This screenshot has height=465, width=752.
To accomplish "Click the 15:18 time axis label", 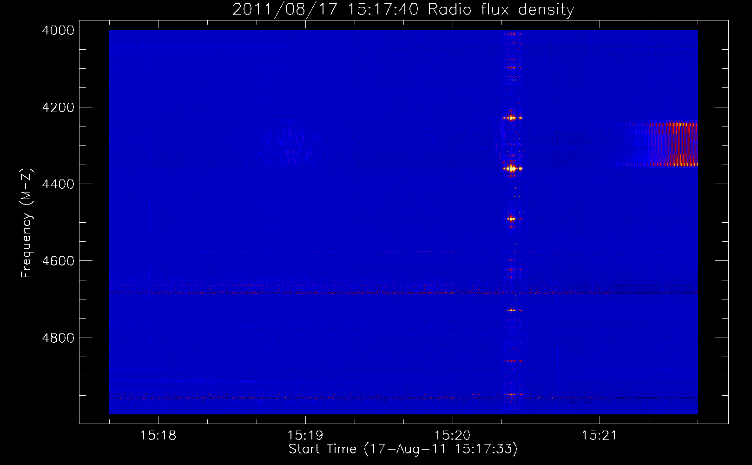I will pyautogui.click(x=158, y=435).
